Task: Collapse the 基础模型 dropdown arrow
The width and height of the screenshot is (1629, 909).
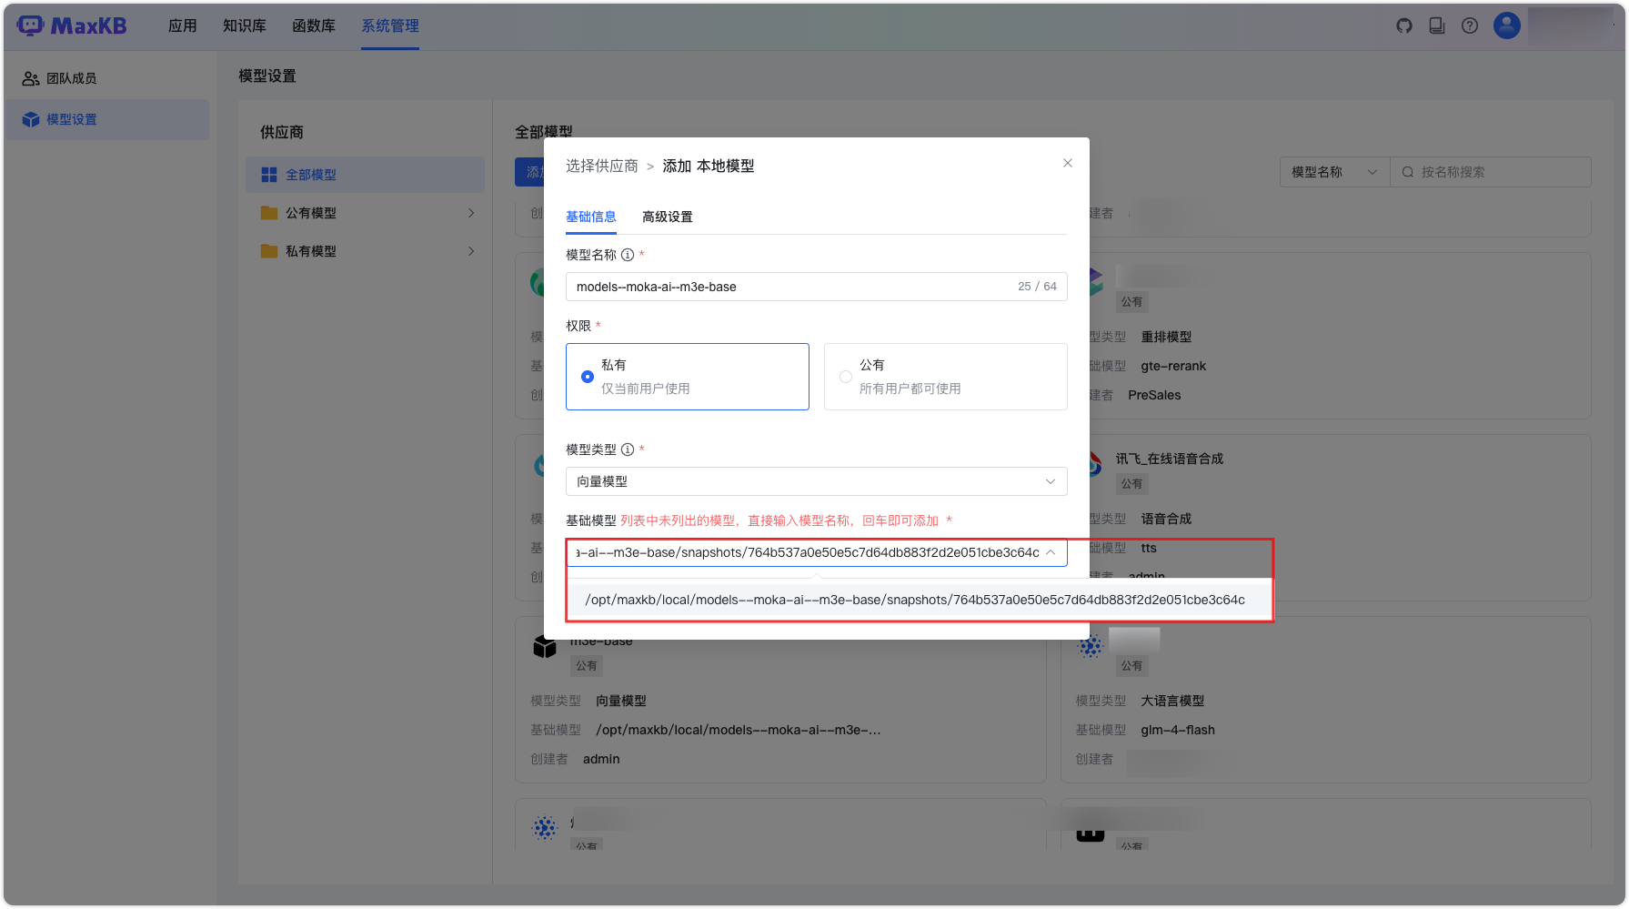Action: [x=1051, y=552]
